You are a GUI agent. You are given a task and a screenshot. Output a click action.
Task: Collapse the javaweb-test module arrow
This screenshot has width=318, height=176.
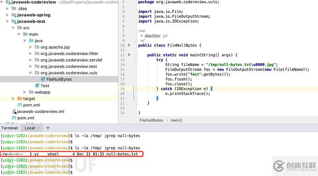click(x=7, y=21)
